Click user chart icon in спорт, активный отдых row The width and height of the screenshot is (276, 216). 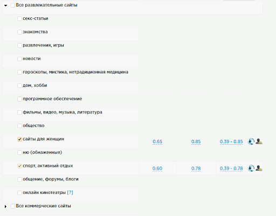(259, 168)
